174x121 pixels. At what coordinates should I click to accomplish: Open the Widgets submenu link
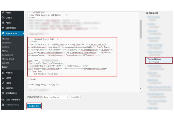click(6, 47)
